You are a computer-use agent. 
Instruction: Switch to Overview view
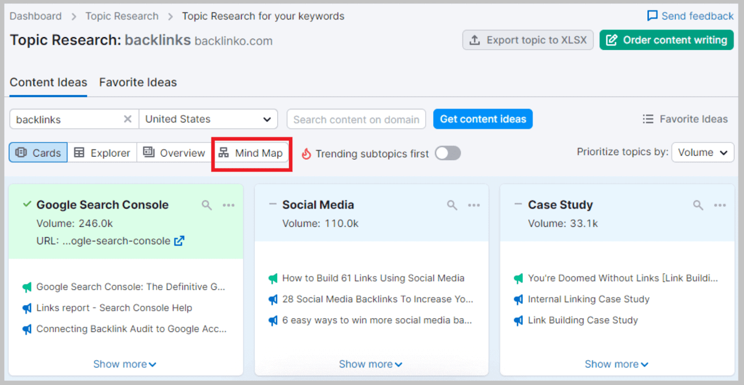coord(174,153)
